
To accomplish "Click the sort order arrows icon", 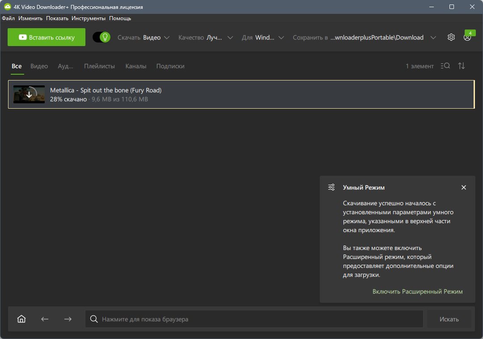I will pyautogui.click(x=461, y=66).
